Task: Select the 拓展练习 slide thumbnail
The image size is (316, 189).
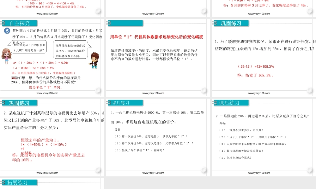Action: click(x=52, y=183)
